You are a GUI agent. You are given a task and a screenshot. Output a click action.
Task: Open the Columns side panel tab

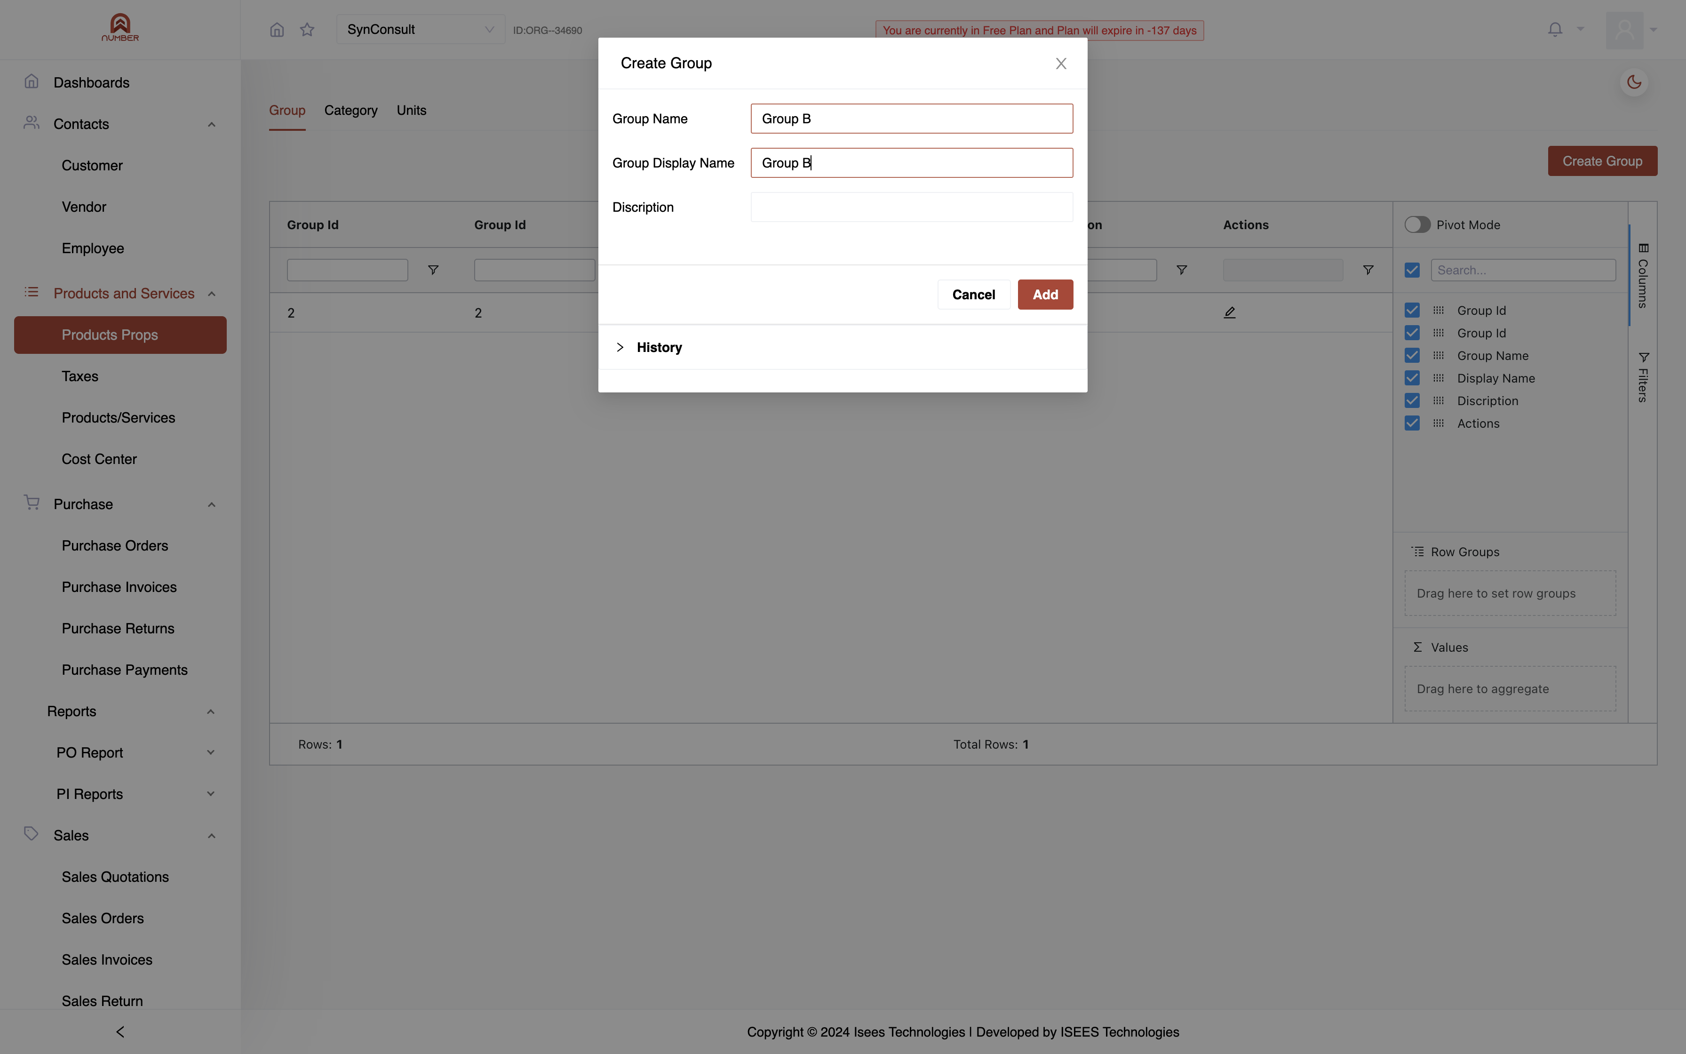[x=1643, y=276]
